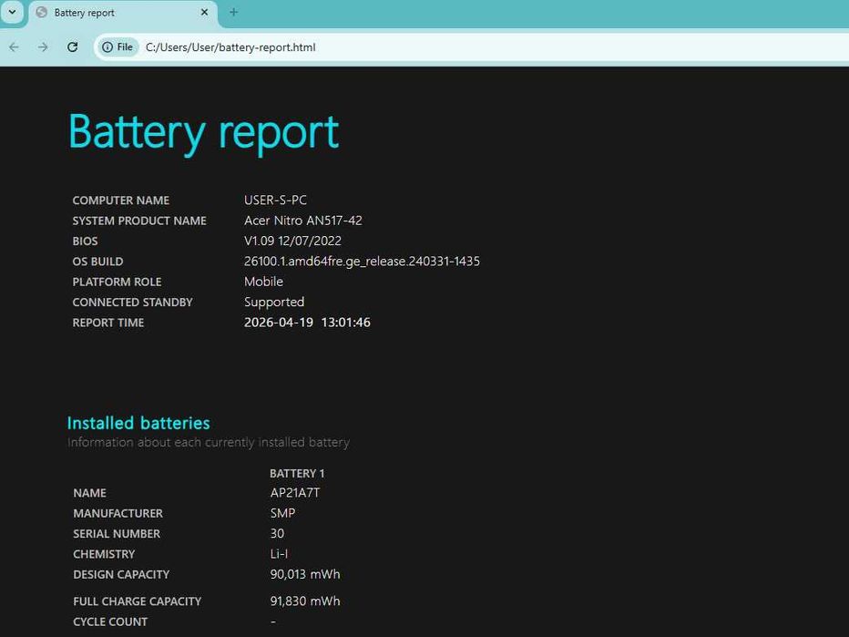
Task: Open the tab search dropdown chevron
Action: [12, 12]
